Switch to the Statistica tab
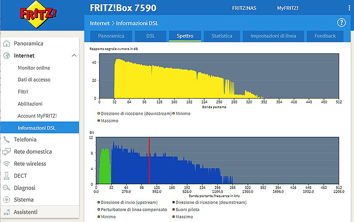 pyautogui.click(x=218, y=36)
